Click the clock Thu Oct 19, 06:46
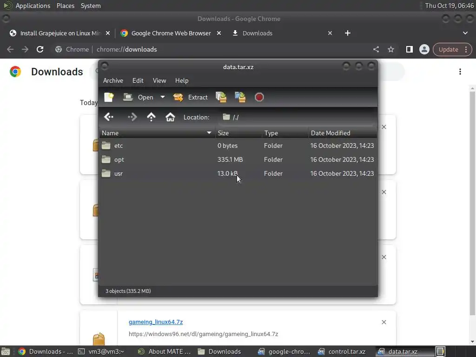476x357 pixels. pos(449,6)
